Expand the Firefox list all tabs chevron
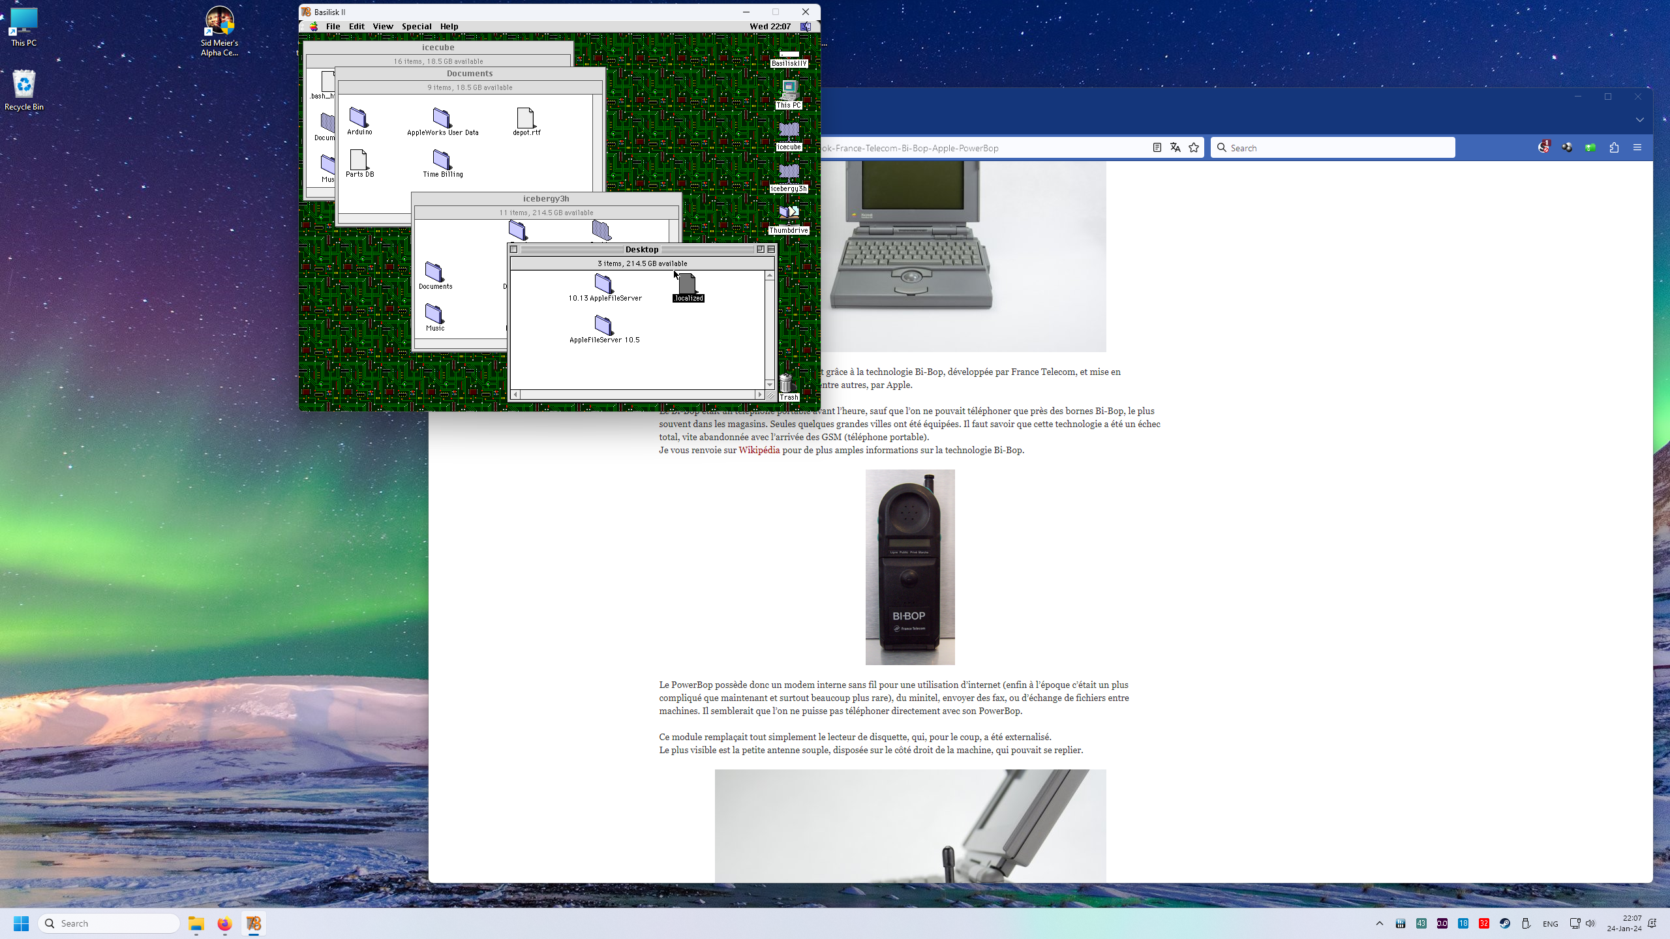The image size is (1670, 939). click(x=1639, y=120)
